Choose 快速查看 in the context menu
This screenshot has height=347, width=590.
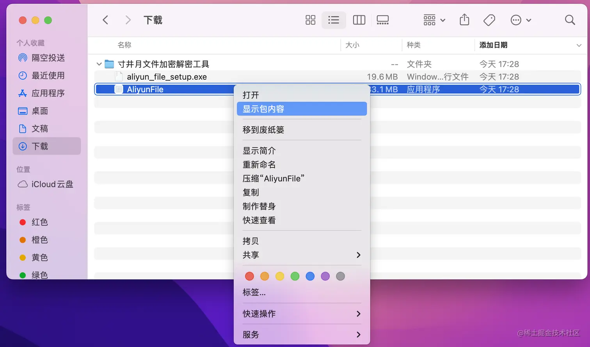tap(302, 220)
